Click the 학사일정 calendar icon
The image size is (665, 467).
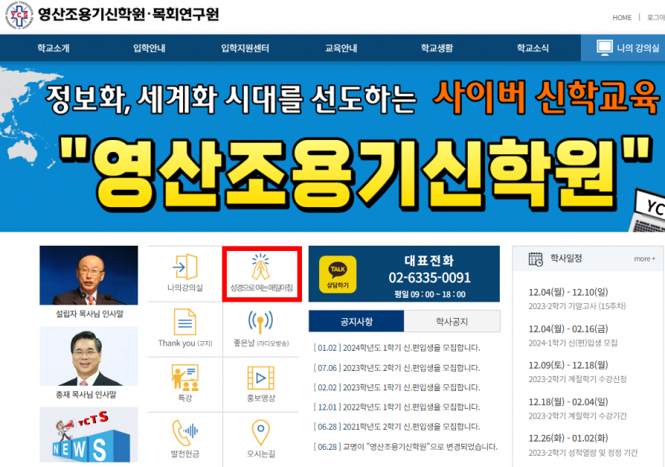point(536,258)
